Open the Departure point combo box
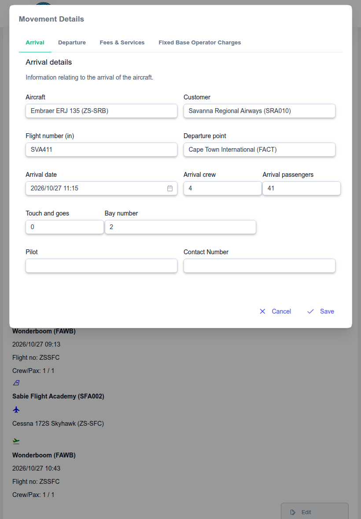Screen dimensions: 361x519 (x=259, y=150)
